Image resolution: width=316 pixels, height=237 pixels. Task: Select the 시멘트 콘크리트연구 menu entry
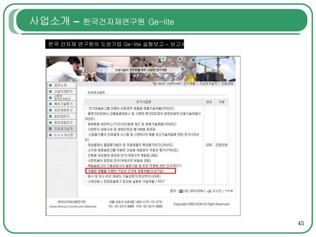coord(62,98)
